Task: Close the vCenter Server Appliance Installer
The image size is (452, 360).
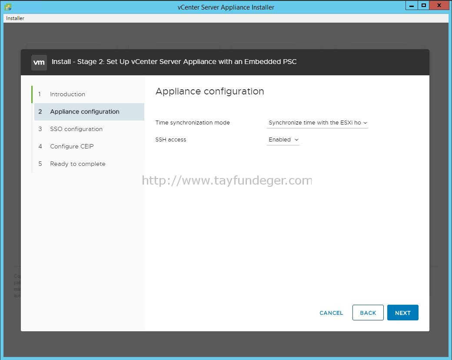Action: (x=439, y=6)
